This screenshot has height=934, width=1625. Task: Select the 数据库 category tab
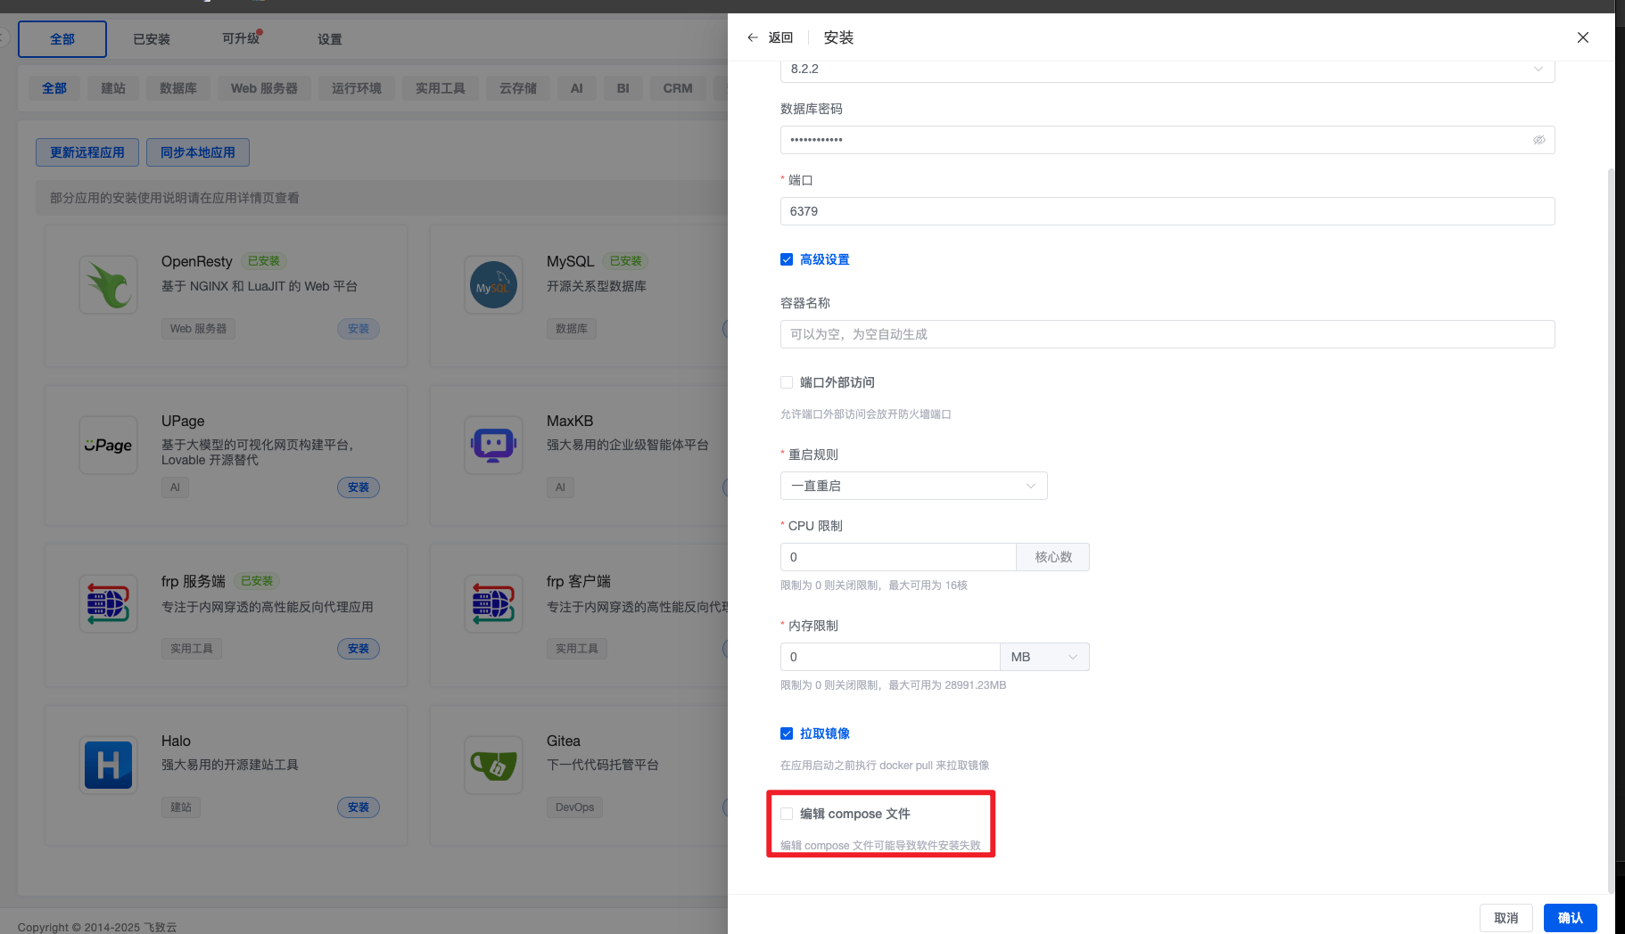pyautogui.click(x=178, y=88)
